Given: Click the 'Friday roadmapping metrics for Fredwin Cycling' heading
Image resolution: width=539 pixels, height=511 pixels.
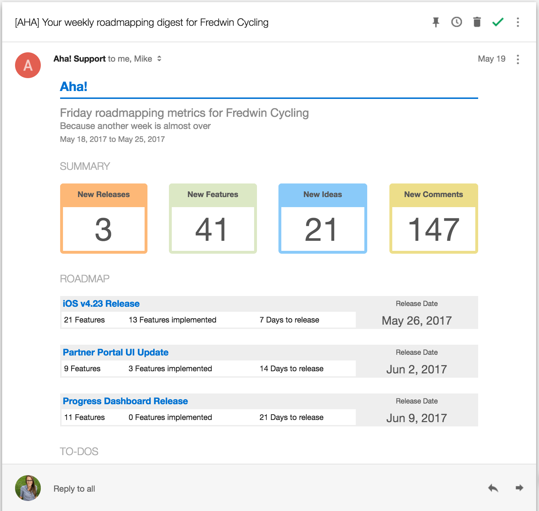Looking at the screenshot, I should click(184, 113).
